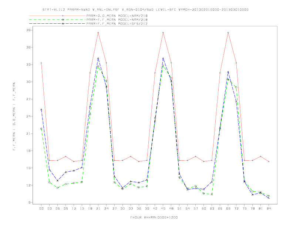Click y-axis tick label 30

28,82
